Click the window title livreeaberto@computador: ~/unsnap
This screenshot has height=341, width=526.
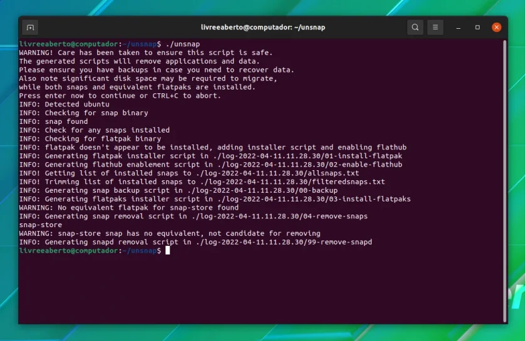263,28
